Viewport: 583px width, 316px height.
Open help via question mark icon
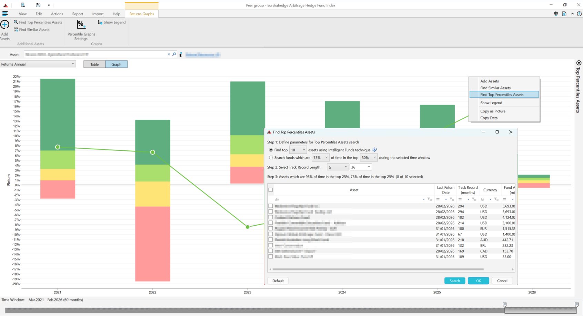(x=579, y=14)
